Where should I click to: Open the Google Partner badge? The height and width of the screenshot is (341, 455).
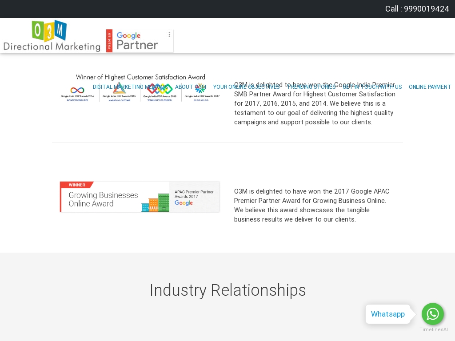tap(140, 41)
